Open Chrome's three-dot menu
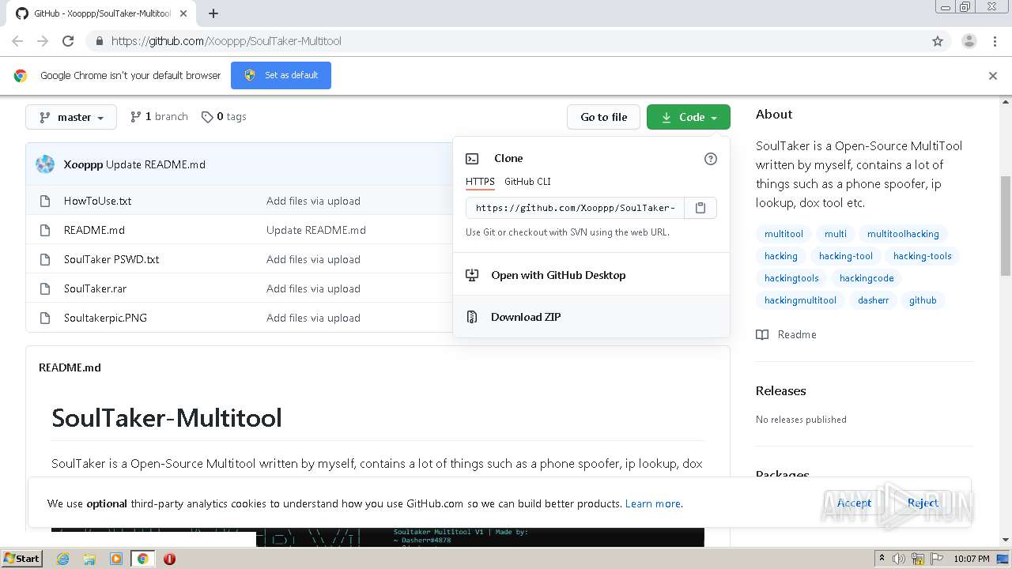 tap(995, 41)
